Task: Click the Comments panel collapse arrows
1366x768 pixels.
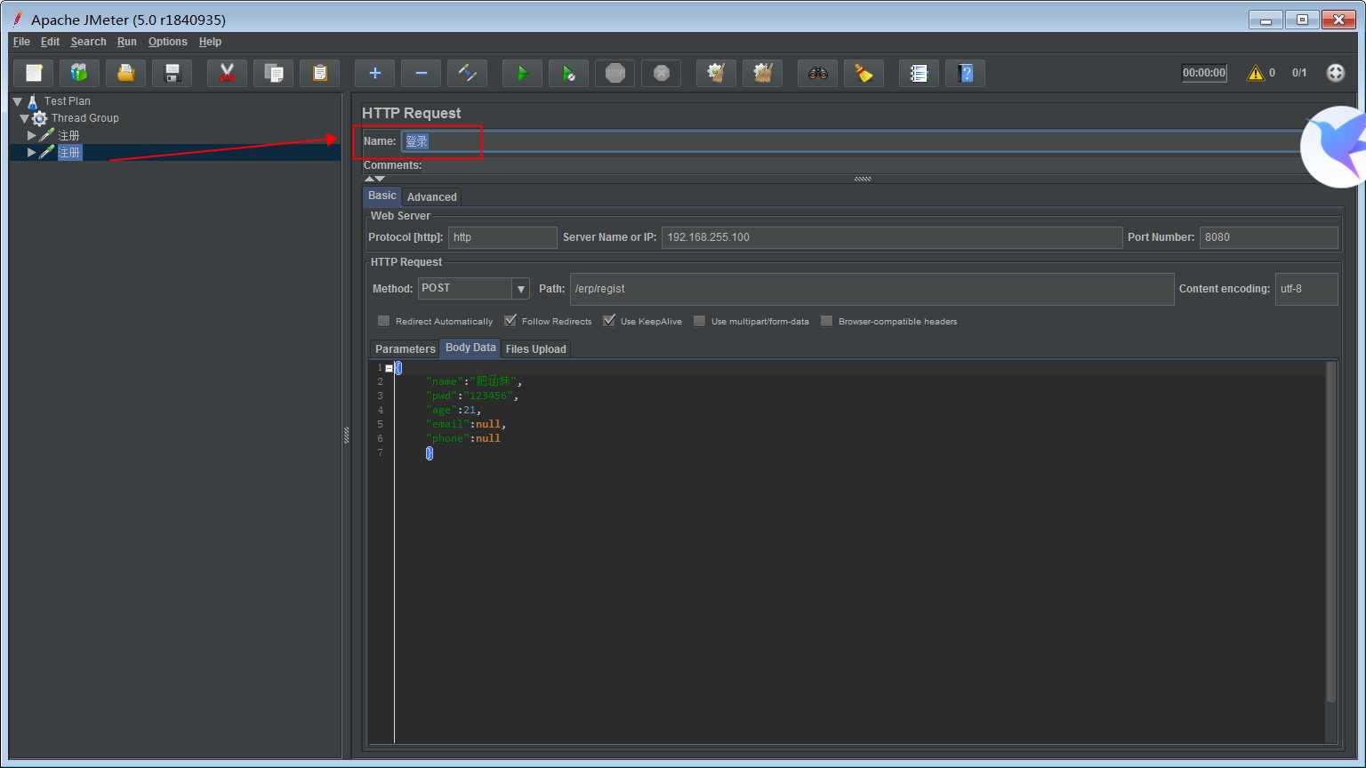Action: tap(374, 179)
